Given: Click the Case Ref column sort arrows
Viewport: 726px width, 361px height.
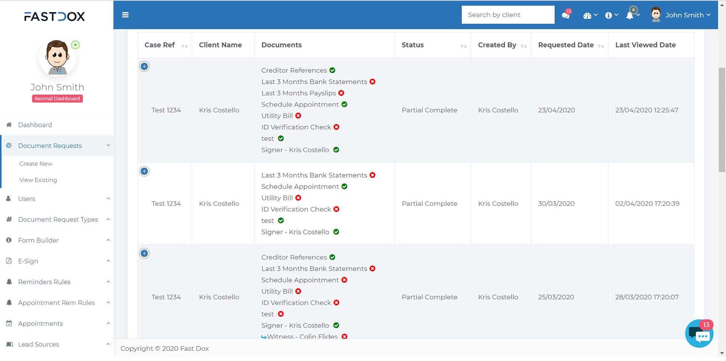Looking at the screenshot, I should click(x=184, y=45).
